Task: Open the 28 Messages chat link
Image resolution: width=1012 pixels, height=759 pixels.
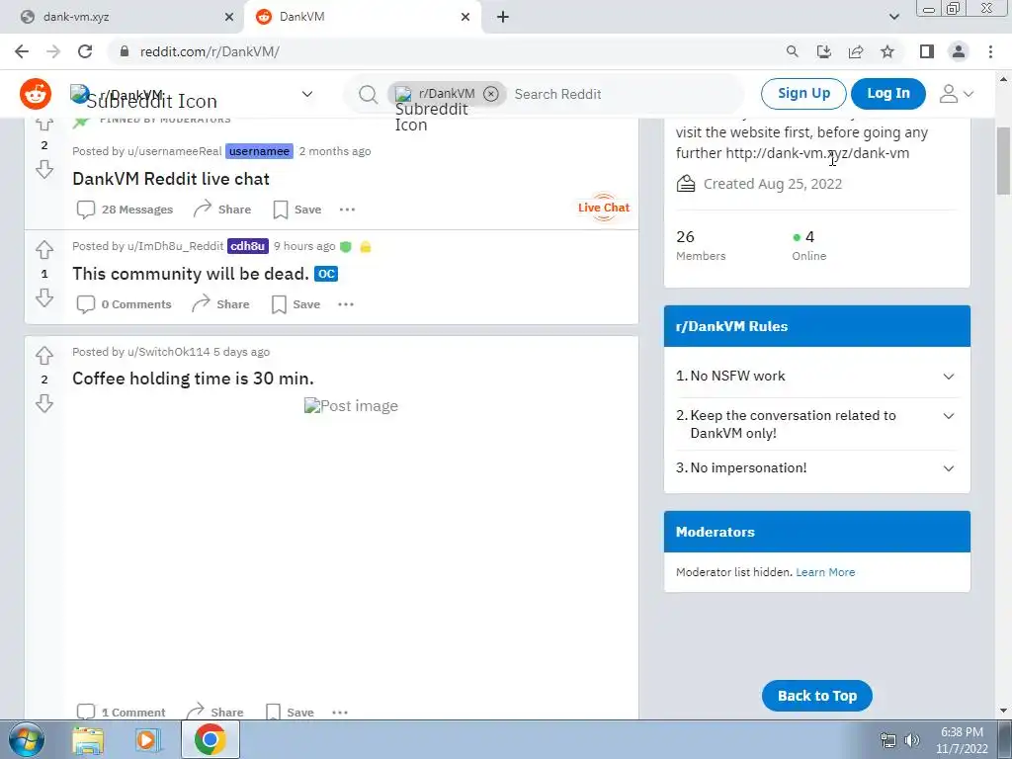Action: pos(126,210)
